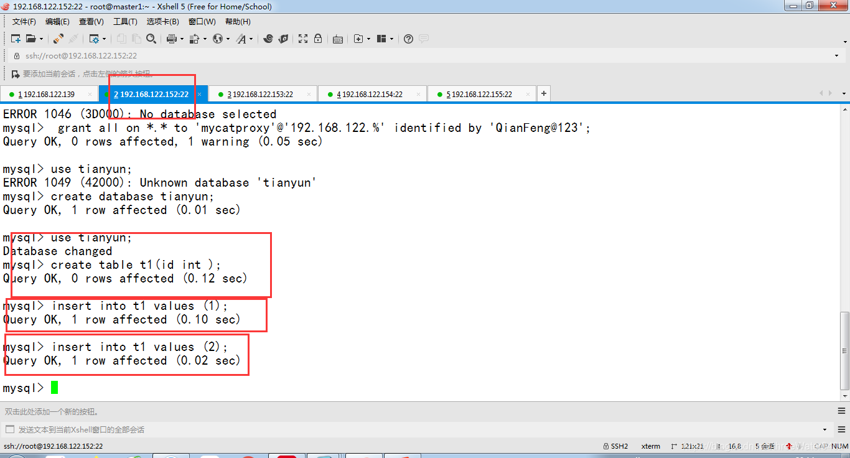Image resolution: width=850 pixels, height=458 pixels.
Task: Open the quick command bar hamburger menu
Action: click(x=841, y=411)
